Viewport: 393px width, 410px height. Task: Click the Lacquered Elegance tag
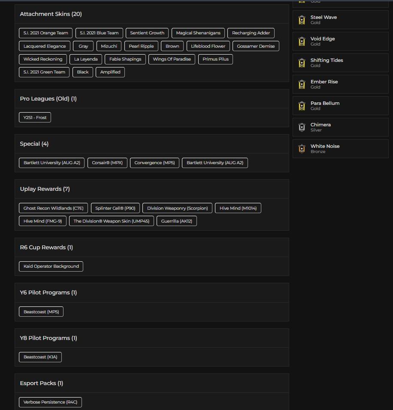click(x=45, y=46)
